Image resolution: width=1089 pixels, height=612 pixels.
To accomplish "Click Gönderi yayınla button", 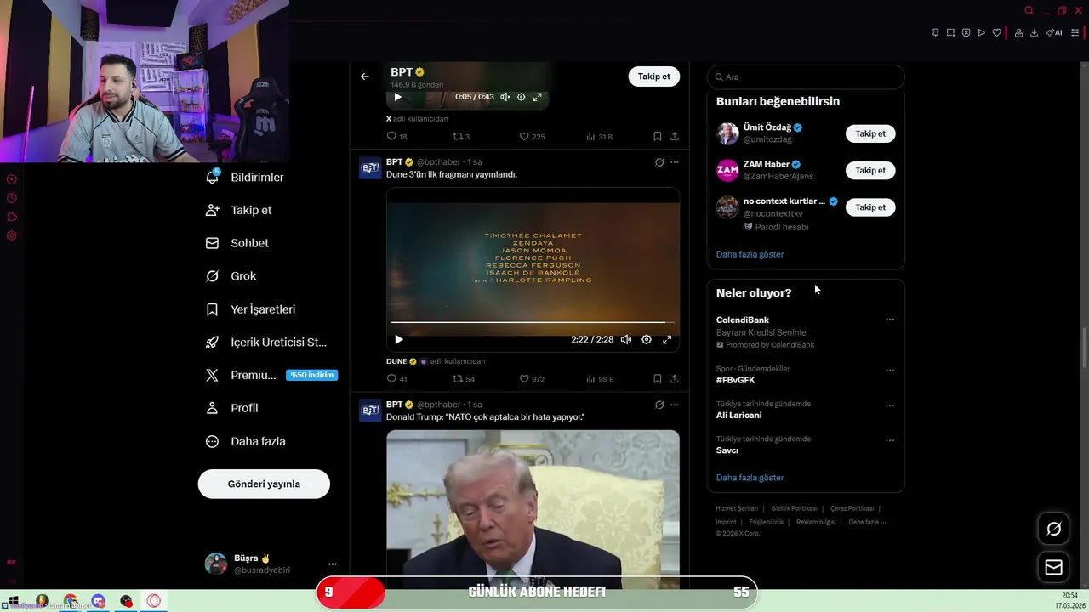I will pyautogui.click(x=264, y=484).
